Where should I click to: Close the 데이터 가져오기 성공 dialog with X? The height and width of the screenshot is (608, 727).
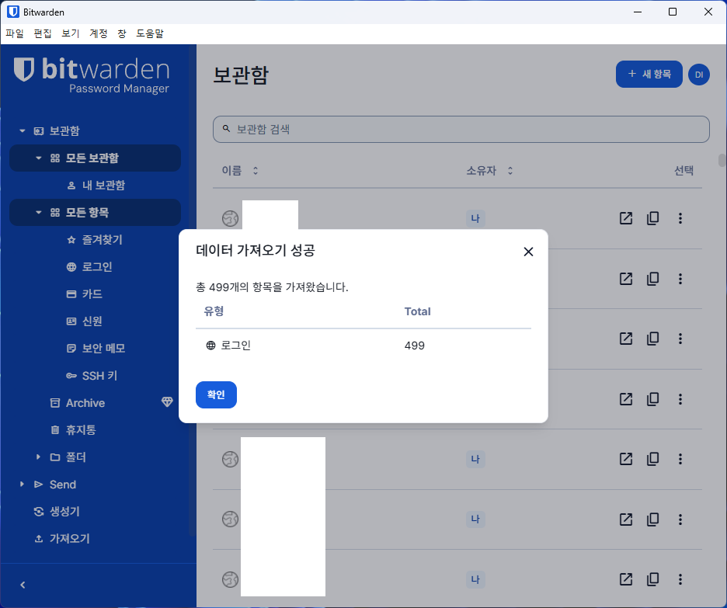click(528, 252)
